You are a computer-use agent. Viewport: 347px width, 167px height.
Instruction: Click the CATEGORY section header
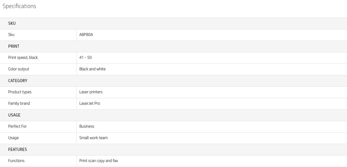coord(18,81)
